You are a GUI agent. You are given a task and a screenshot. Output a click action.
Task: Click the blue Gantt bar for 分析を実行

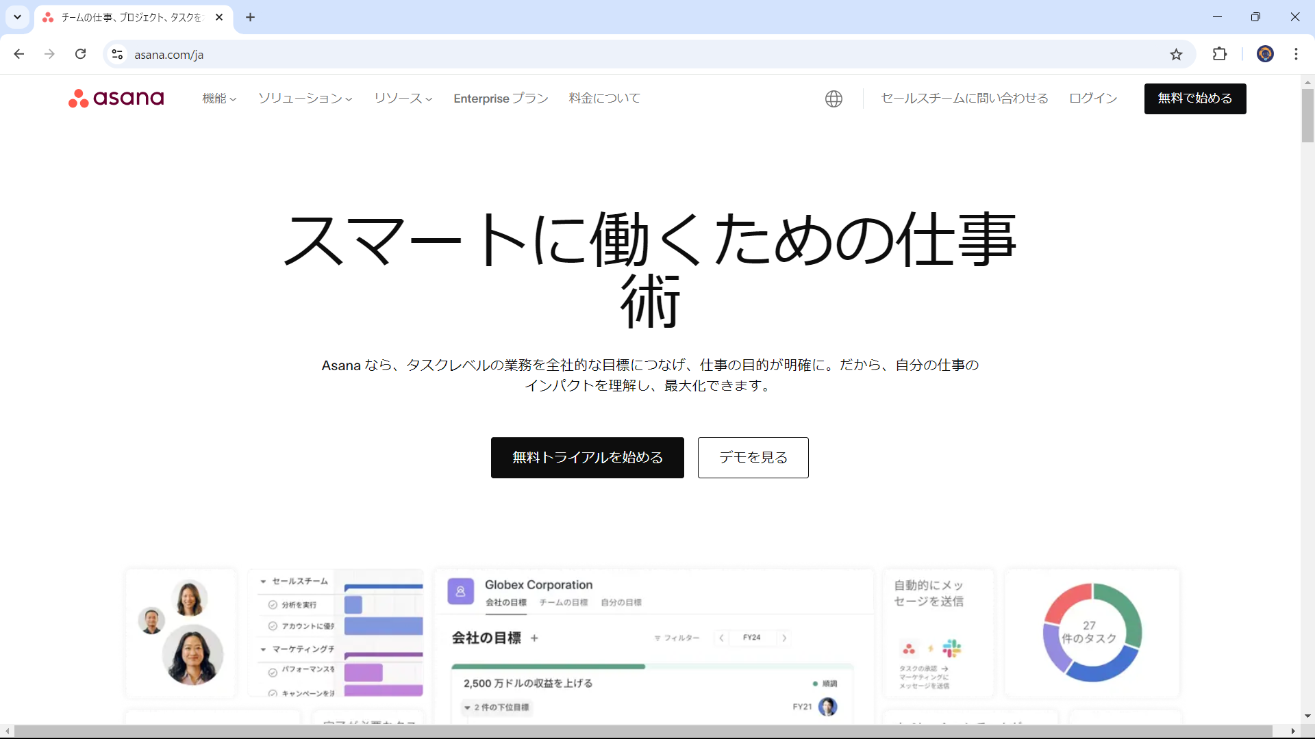tap(353, 605)
